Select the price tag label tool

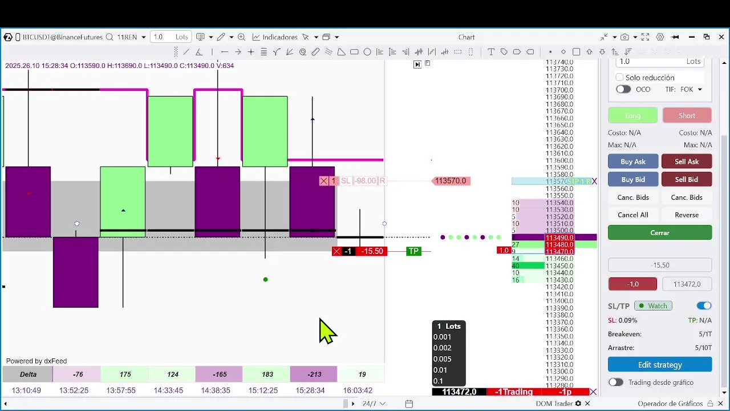(x=504, y=52)
